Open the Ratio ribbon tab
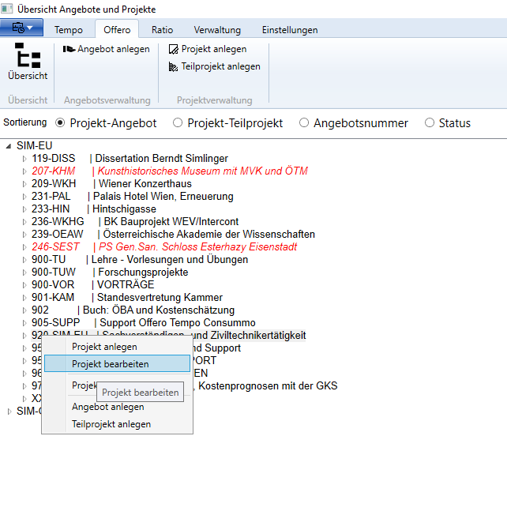The image size is (507, 515). (x=162, y=30)
